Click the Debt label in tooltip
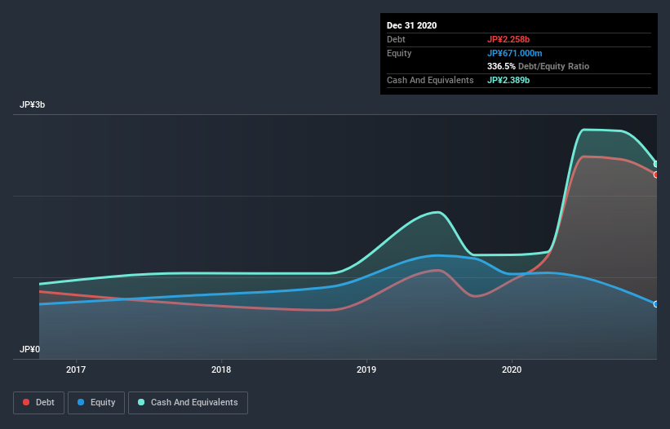The width and height of the screenshot is (670, 429). point(396,39)
